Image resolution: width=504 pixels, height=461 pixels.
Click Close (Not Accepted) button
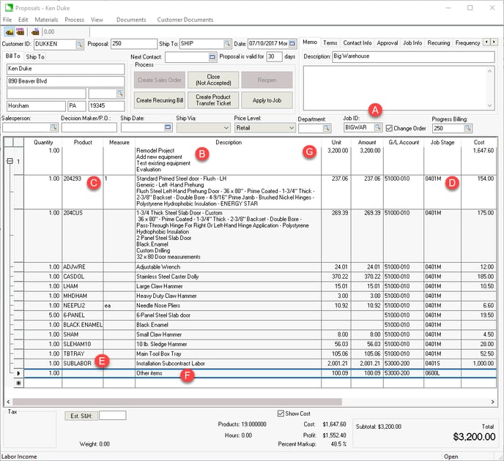213,80
